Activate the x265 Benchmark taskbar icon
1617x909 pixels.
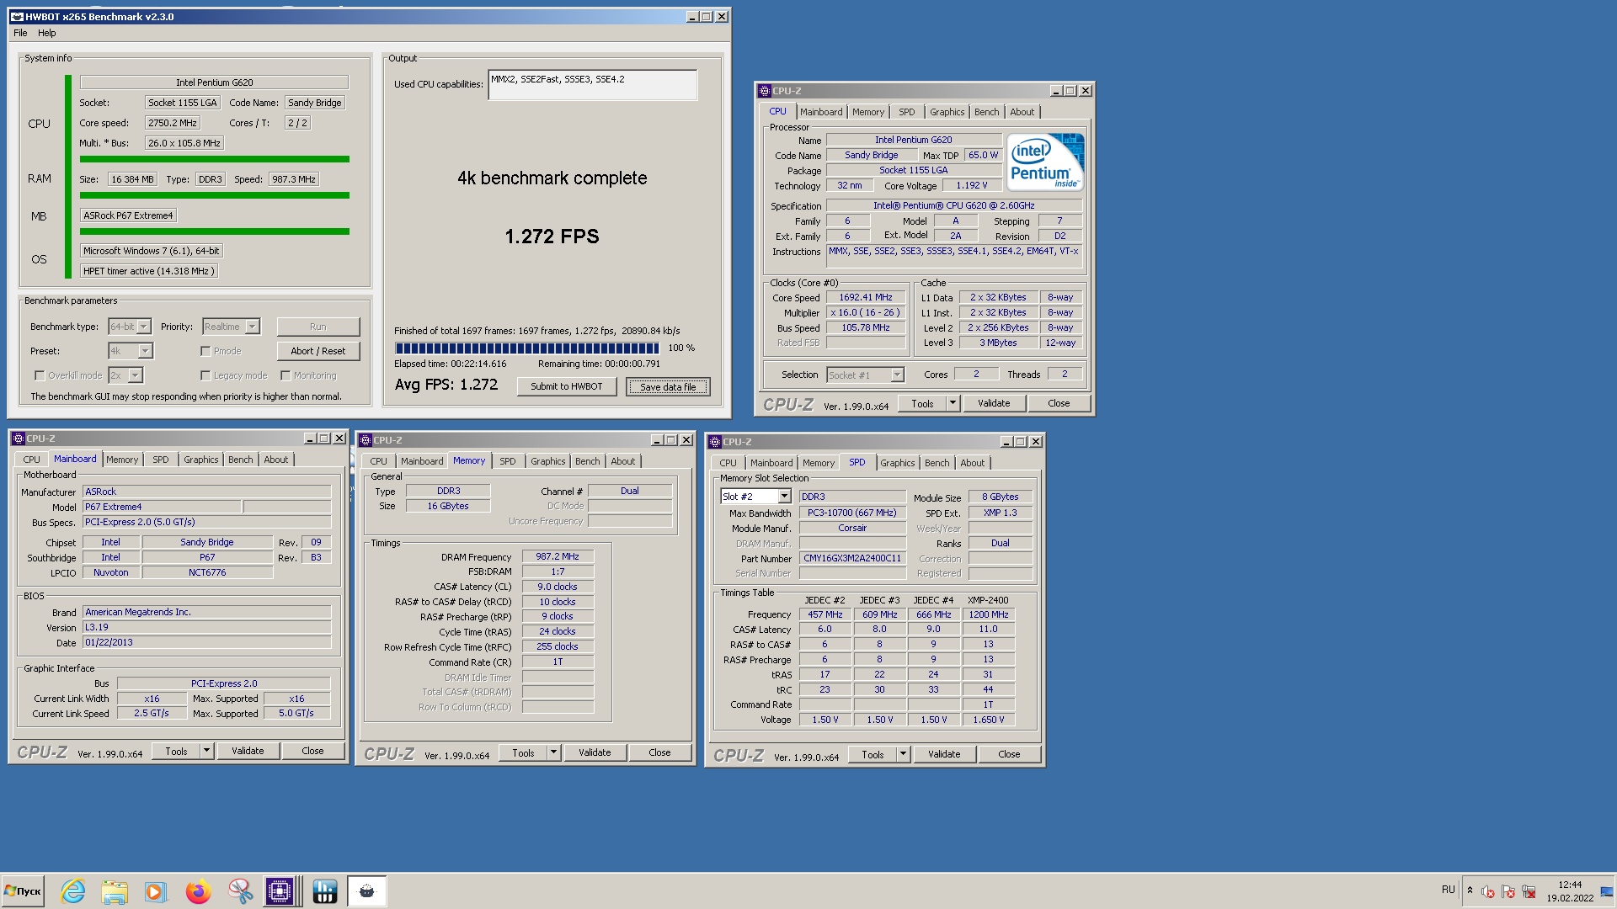366,891
